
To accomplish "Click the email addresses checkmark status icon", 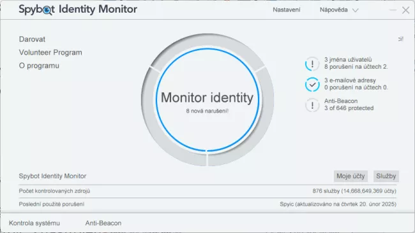I will [x=312, y=85].
